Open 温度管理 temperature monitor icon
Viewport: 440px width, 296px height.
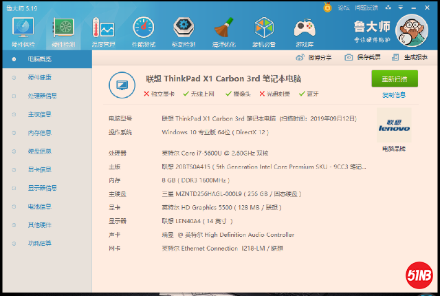click(104, 30)
